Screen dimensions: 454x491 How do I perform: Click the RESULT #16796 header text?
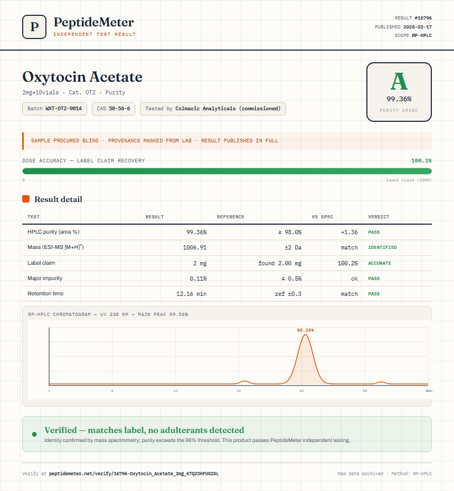coord(413,18)
